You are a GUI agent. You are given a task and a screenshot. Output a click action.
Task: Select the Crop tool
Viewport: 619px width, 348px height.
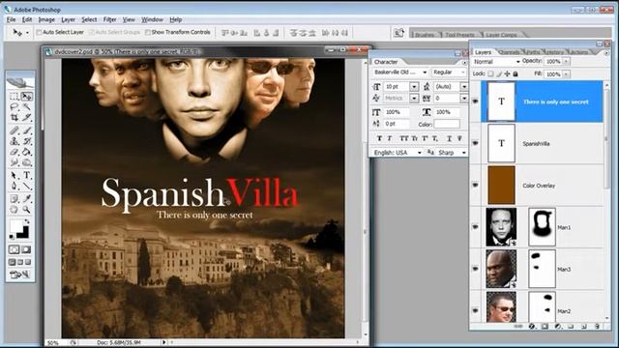tap(15, 118)
